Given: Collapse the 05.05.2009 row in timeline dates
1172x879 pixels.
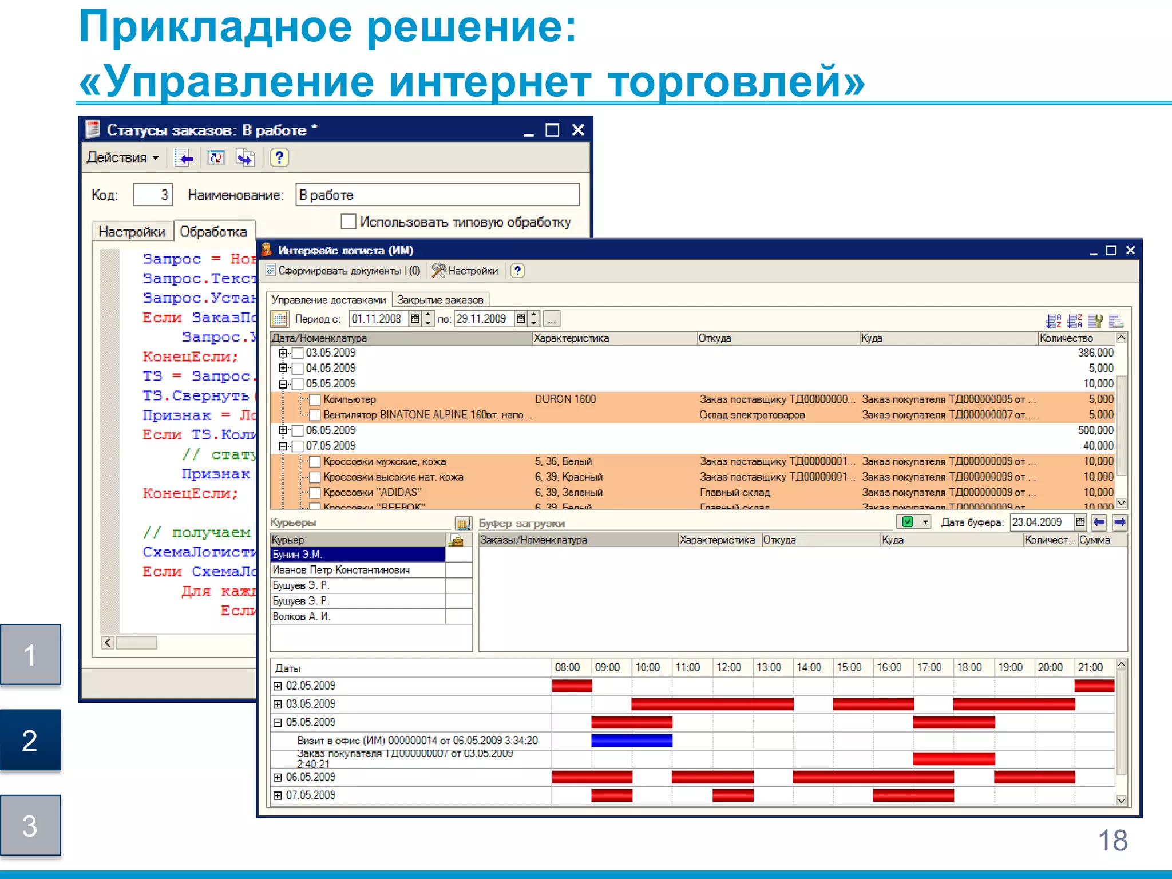Looking at the screenshot, I should [278, 723].
